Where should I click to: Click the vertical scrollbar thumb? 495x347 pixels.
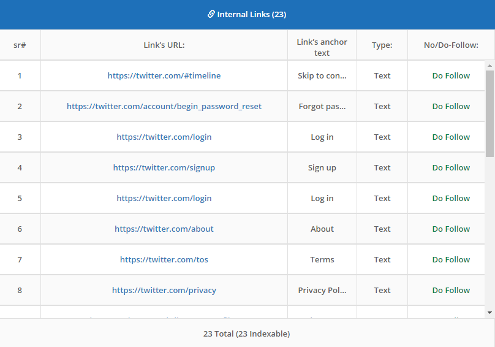tap(489, 113)
